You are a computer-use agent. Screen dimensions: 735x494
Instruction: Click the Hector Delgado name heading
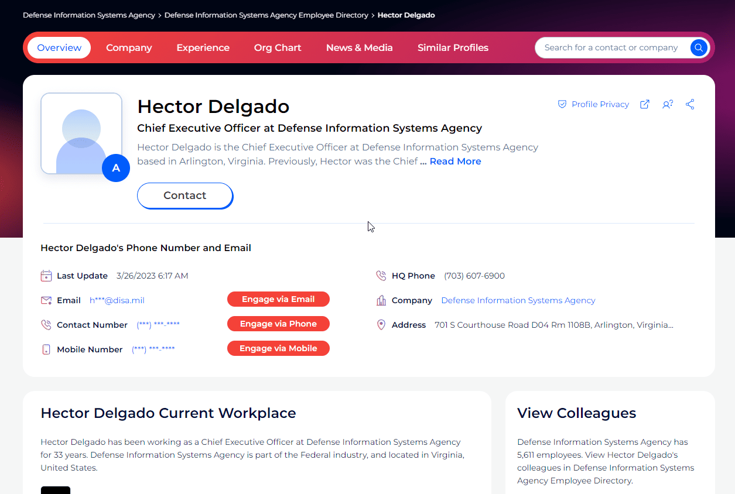213,107
